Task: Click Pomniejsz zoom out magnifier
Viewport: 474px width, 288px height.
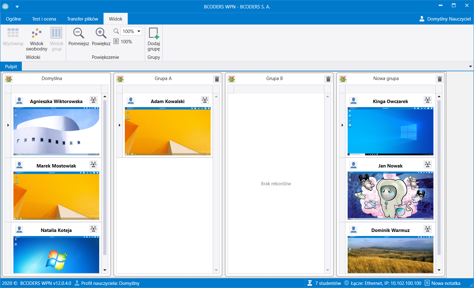Action: coord(79,33)
